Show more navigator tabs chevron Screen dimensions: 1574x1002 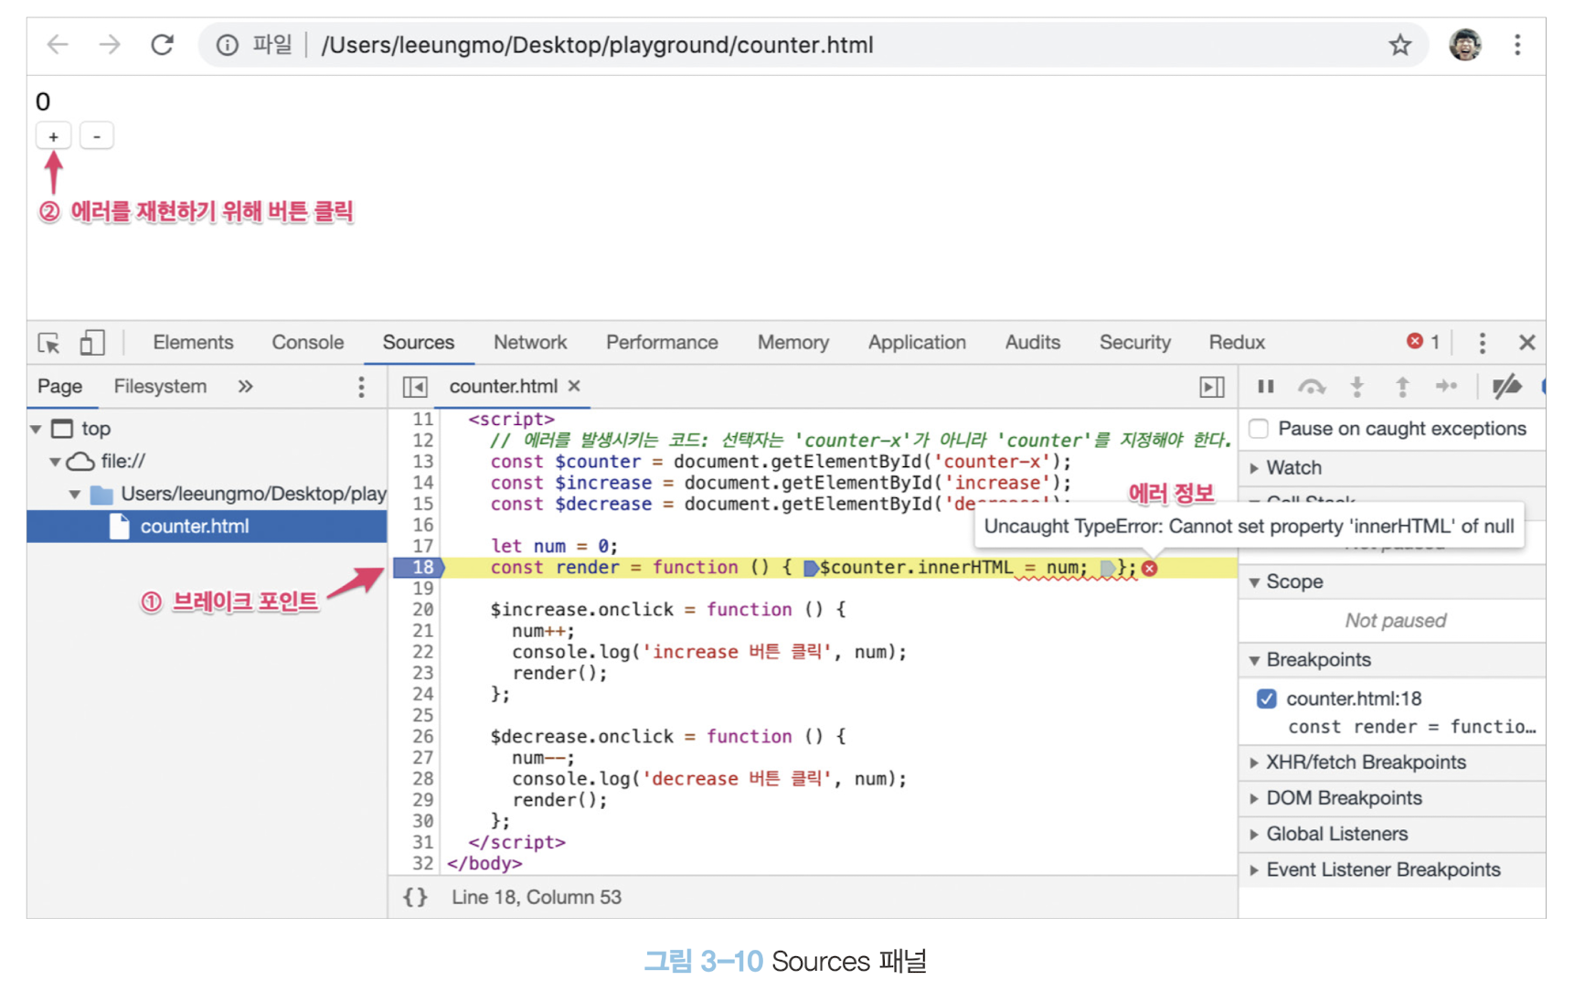click(x=245, y=387)
